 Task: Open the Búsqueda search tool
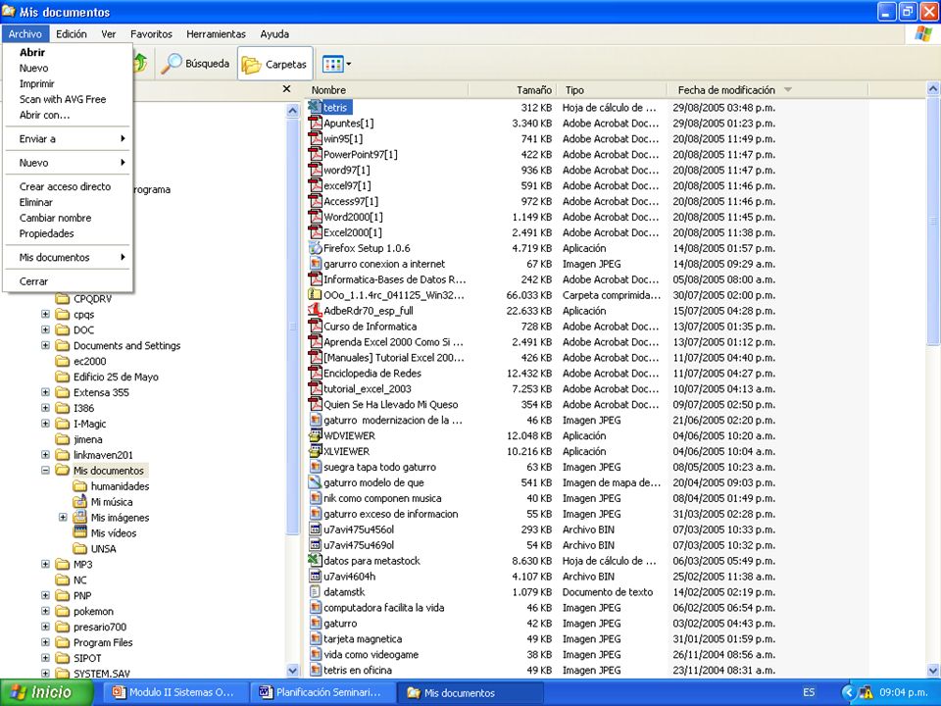tap(196, 64)
